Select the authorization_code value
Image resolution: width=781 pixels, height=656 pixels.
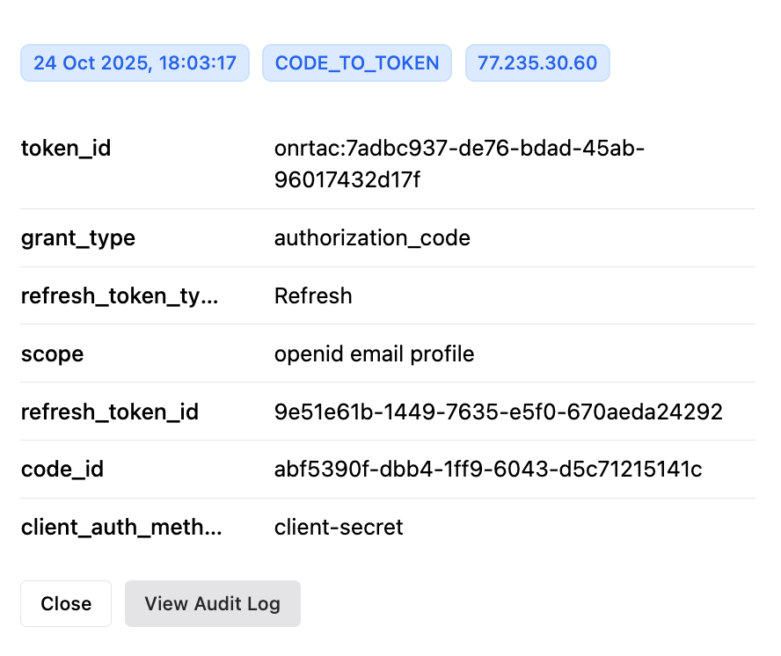pyautogui.click(x=372, y=237)
